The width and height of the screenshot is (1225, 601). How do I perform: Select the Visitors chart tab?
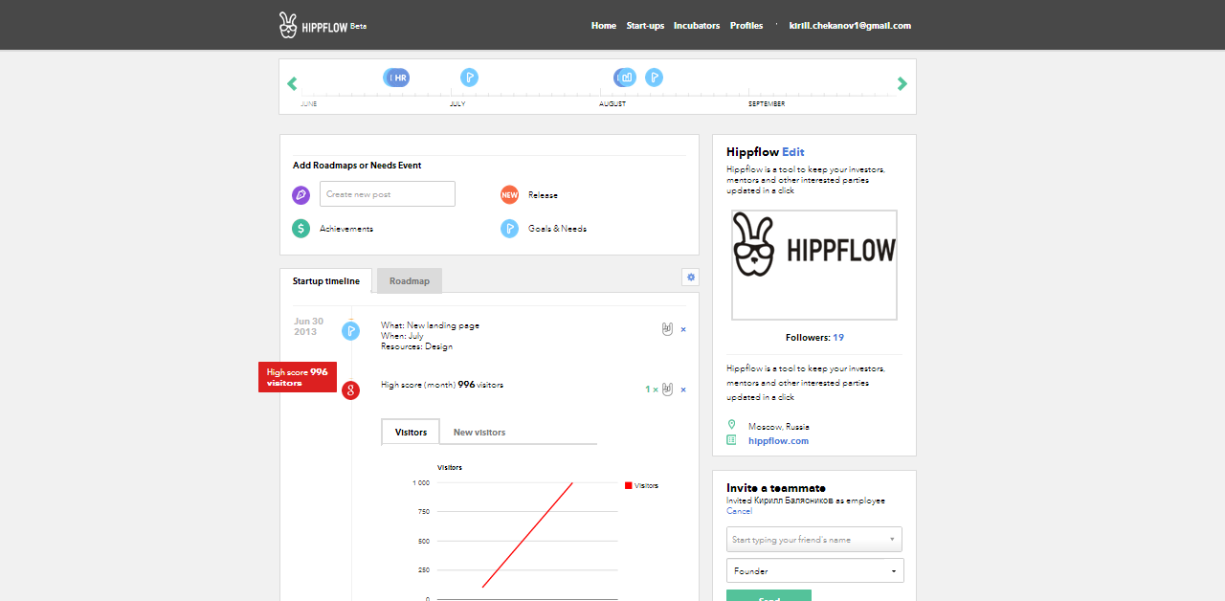[x=411, y=433]
